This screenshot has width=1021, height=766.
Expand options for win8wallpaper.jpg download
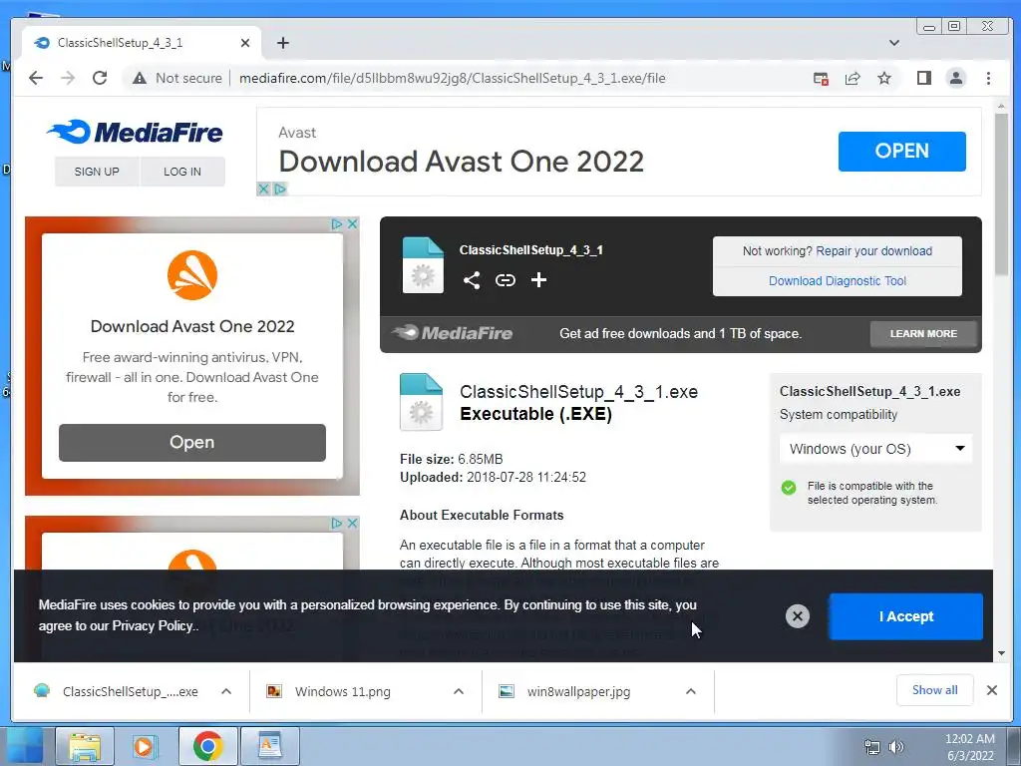(x=691, y=691)
